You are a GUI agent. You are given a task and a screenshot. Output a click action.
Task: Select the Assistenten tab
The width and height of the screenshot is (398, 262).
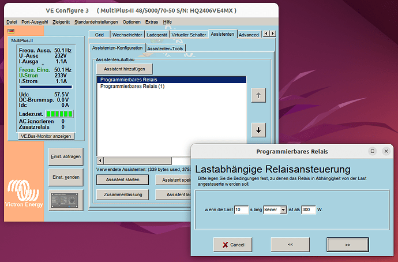(222, 34)
